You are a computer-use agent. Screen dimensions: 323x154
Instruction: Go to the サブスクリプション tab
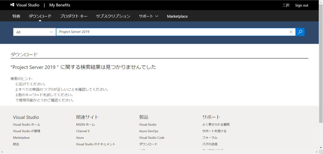[113, 16]
